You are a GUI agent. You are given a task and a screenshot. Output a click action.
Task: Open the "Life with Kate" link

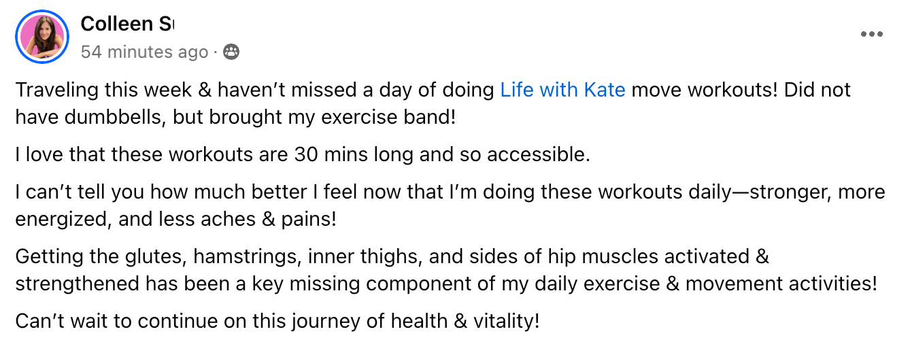tap(562, 90)
